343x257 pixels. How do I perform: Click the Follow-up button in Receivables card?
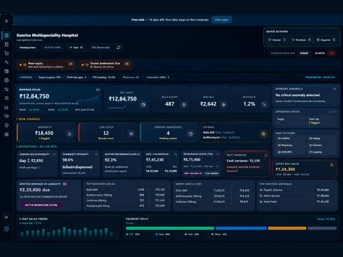(x=193, y=173)
